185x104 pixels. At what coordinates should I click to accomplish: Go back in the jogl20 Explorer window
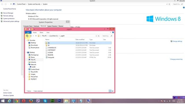point(27,36)
